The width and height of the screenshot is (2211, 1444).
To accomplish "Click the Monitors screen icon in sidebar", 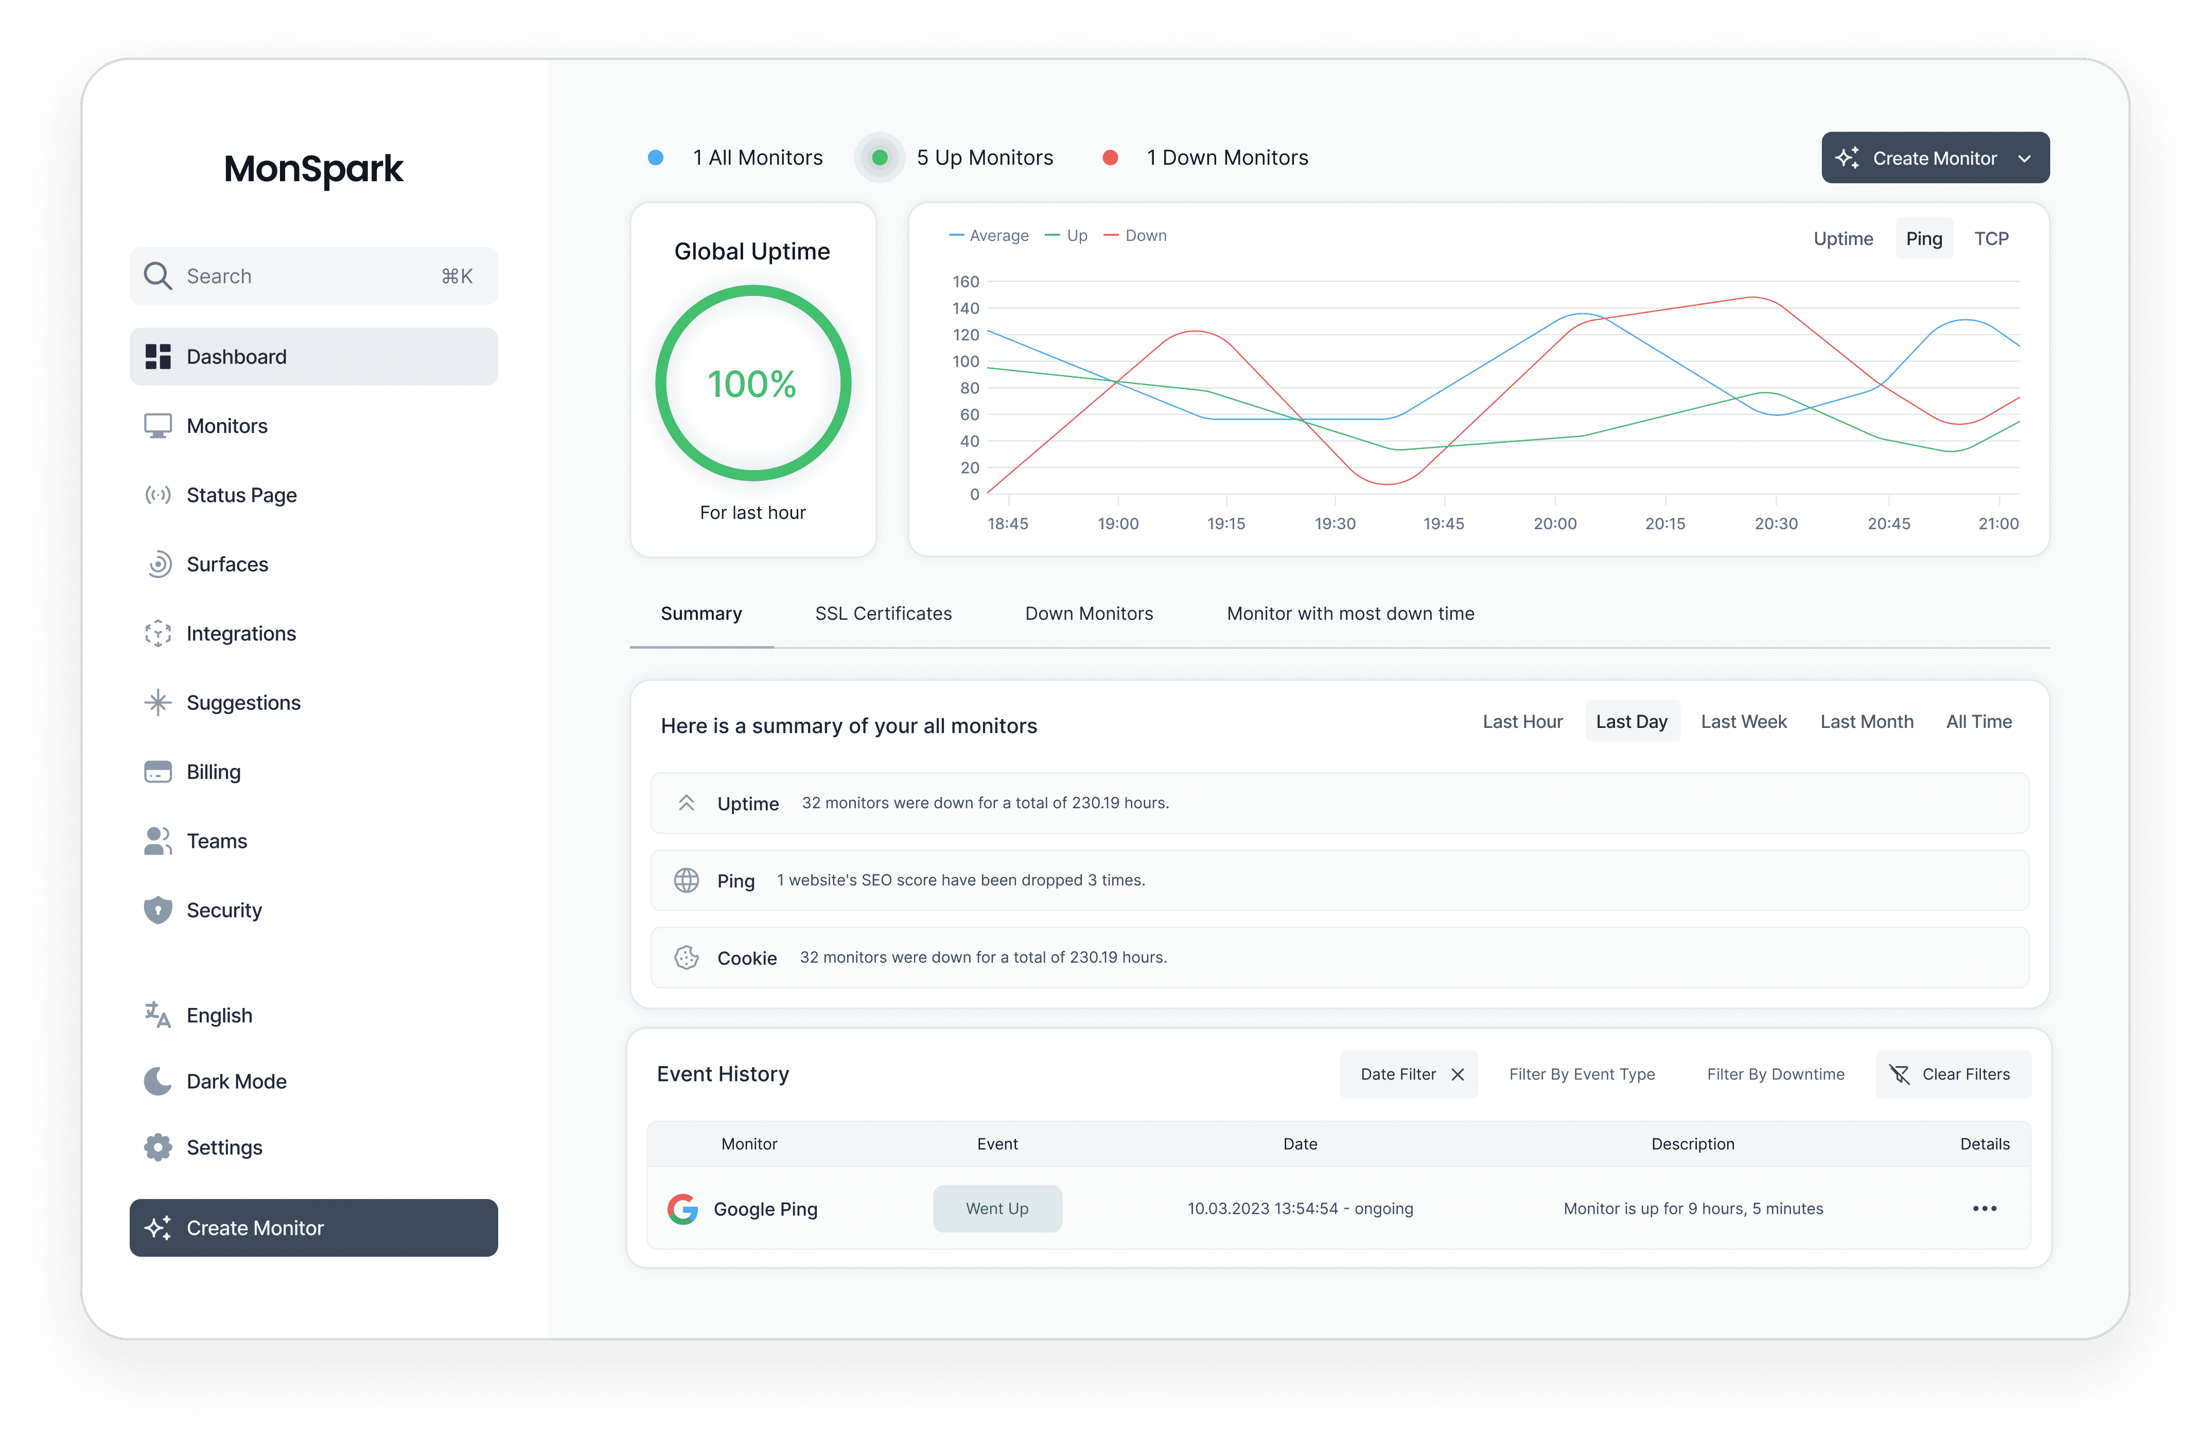I will pyautogui.click(x=158, y=426).
